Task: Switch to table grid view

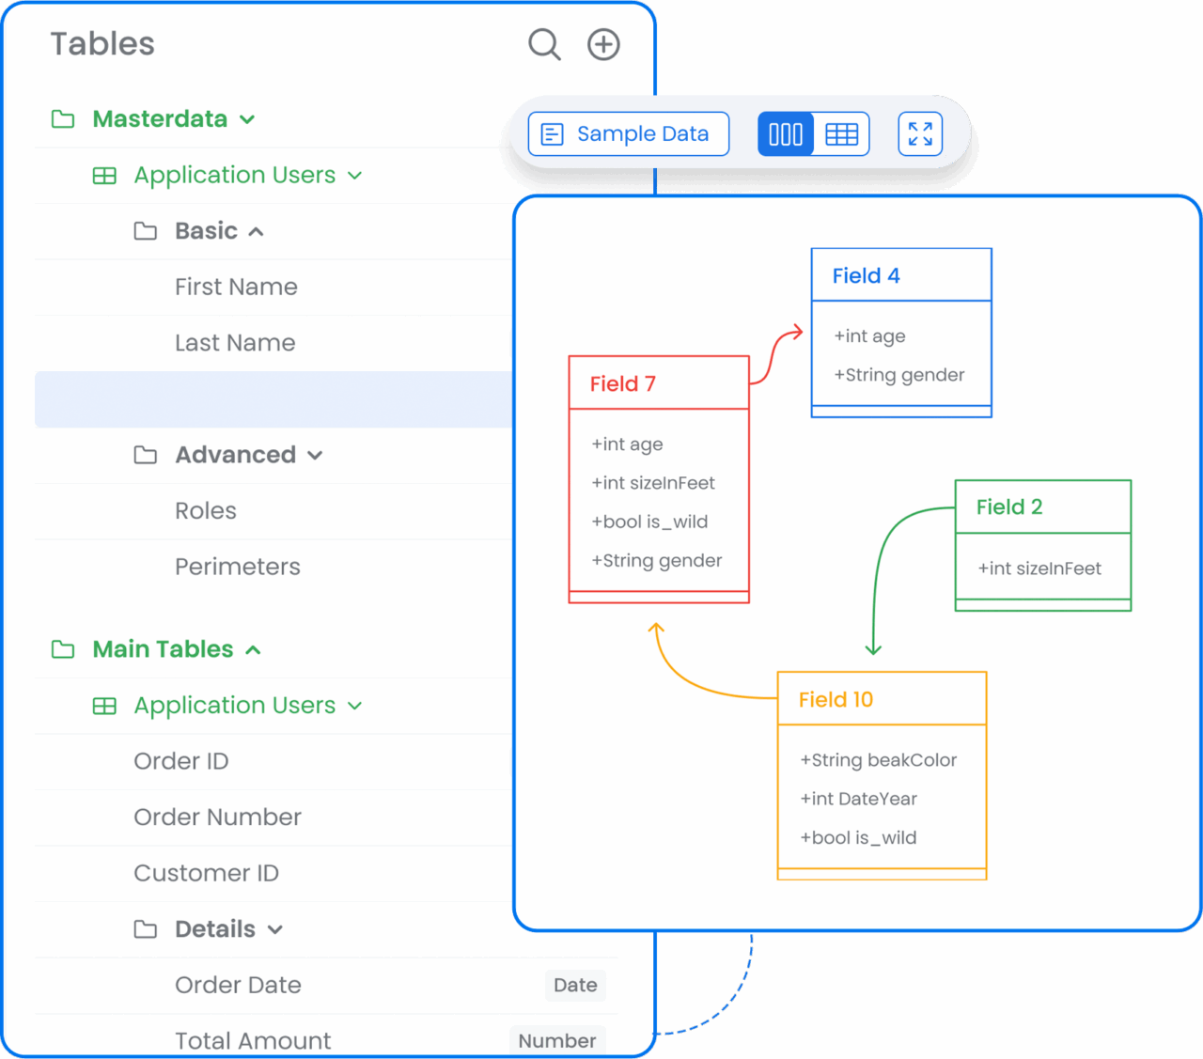Action: [842, 133]
